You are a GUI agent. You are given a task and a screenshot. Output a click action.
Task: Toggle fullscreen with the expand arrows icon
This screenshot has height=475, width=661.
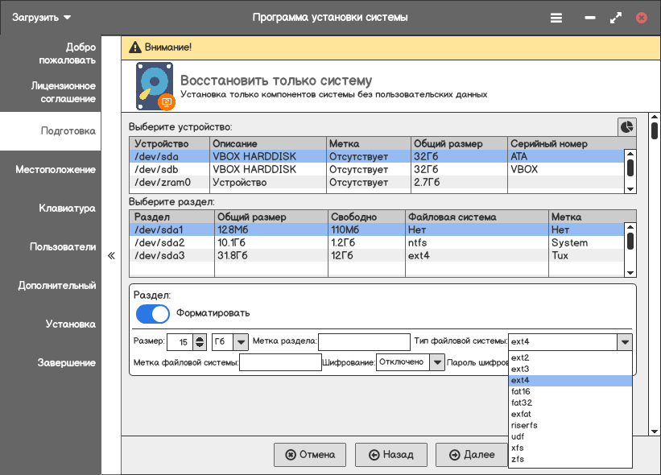(616, 17)
